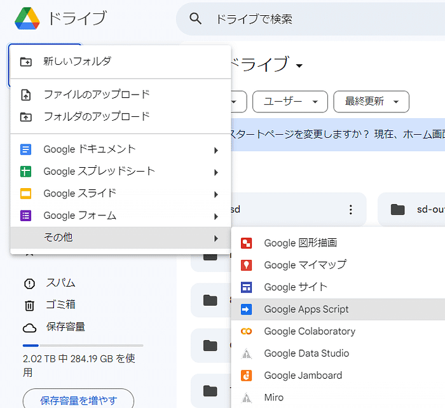Screen dimensions: 445x408
Task: Click the storage cloud icon
Action: (x=29, y=329)
